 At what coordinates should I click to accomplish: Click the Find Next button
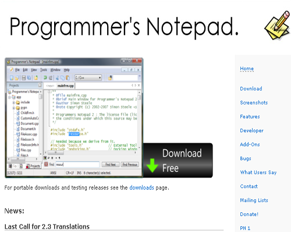coord(111,165)
